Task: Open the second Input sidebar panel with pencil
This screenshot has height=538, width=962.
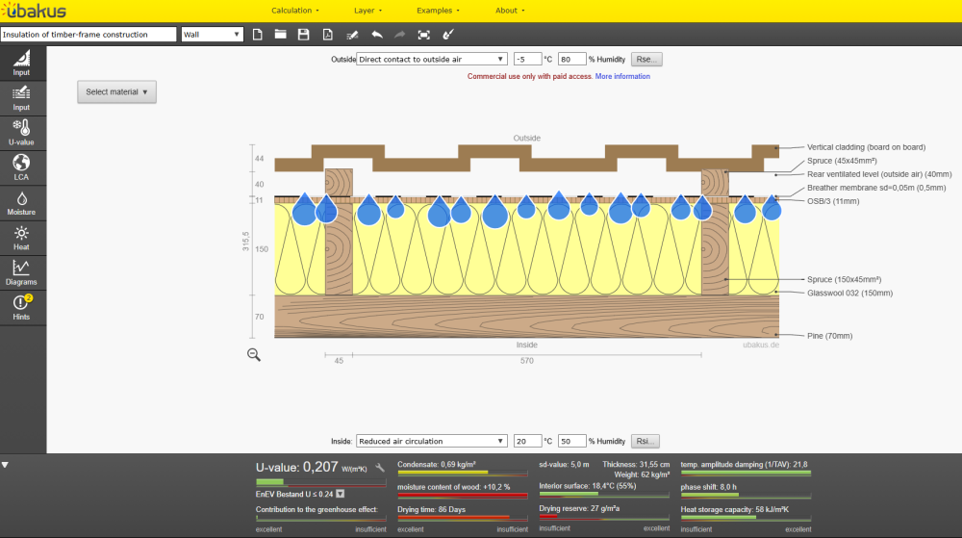Action: pyautogui.click(x=23, y=99)
